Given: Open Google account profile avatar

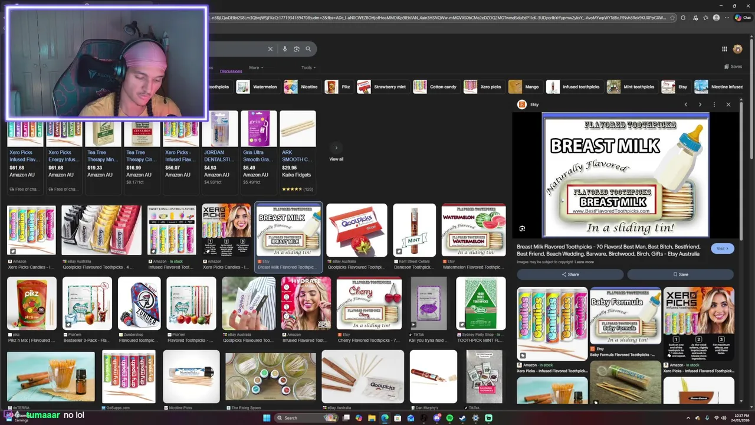Looking at the screenshot, I should (x=737, y=49).
